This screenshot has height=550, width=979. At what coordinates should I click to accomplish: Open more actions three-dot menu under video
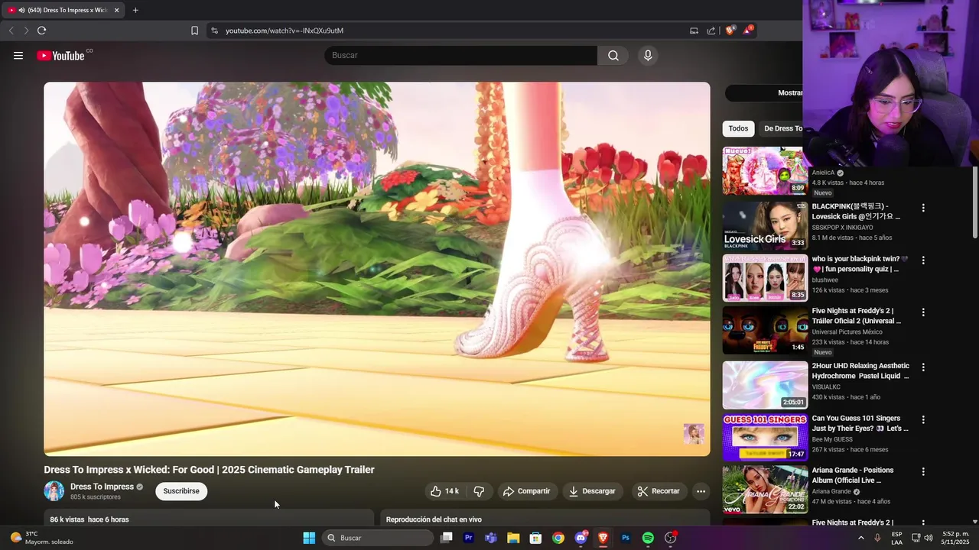(701, 491)
